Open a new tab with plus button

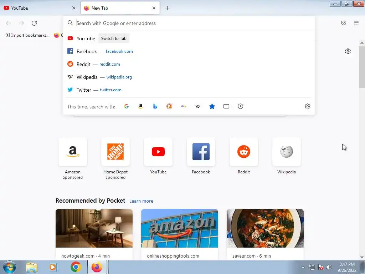(168, 8)
